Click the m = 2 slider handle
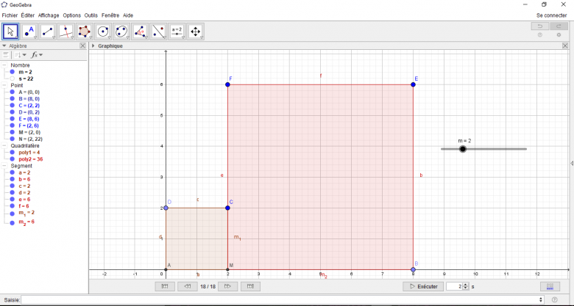Viewport: 574px width, 306px height. [x=463, y=149]
